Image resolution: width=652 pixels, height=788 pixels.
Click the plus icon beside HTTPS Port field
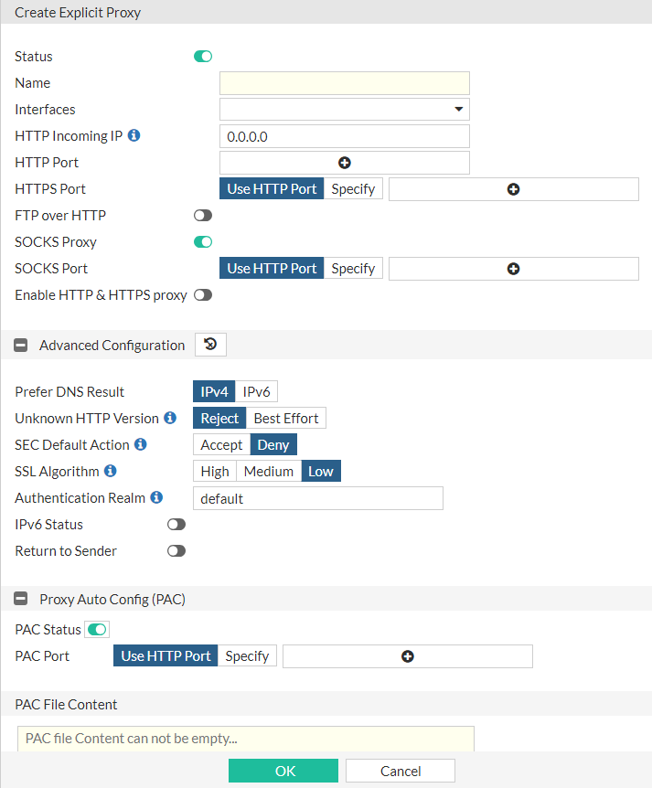pyautogui.click(x=513, y=188)
